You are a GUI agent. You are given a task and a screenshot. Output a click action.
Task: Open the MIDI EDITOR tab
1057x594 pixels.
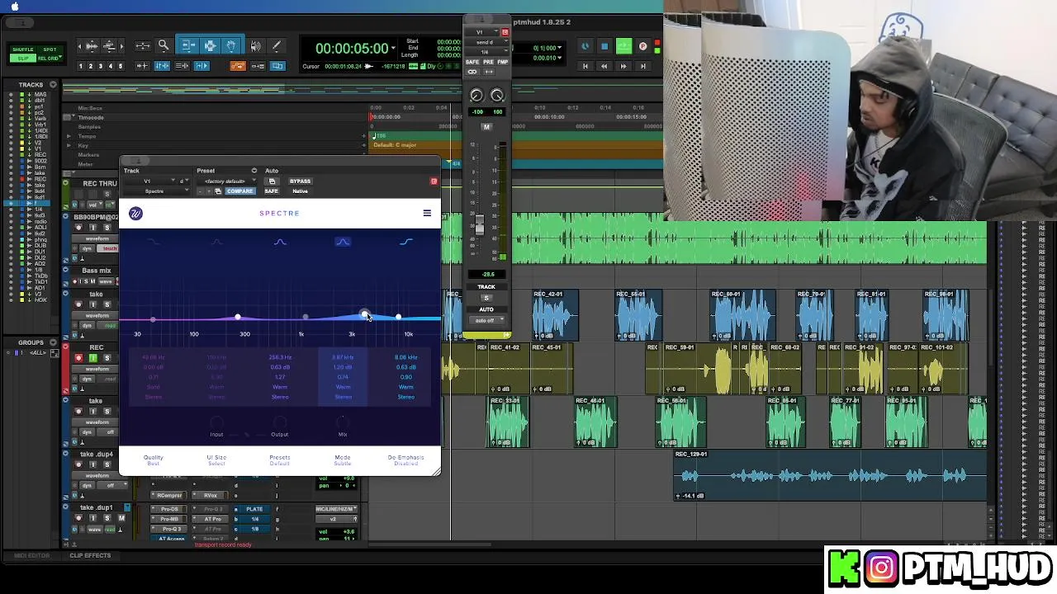click(31, 555)
